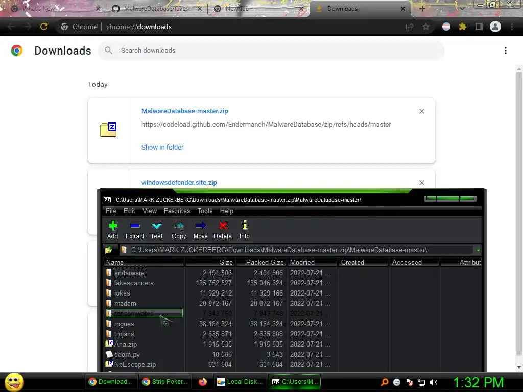The height and width of the screenshot is (392, 523).
Task: Reload the Chrome downloads page
Action: pos(44,27)
